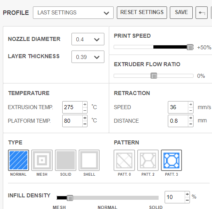212x209 pixels.
Task: Click the Save profile button
Action: (x=181, y=12)
